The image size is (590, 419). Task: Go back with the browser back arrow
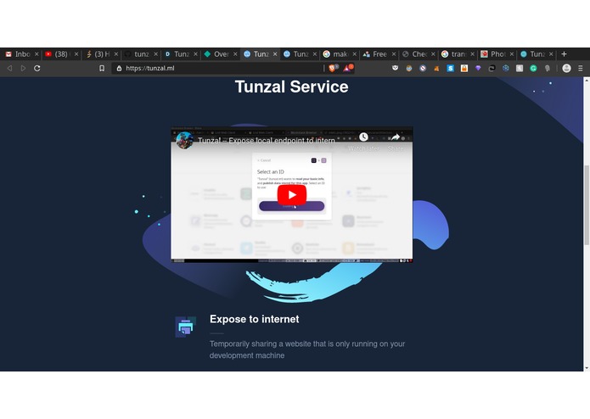(10, 68)
